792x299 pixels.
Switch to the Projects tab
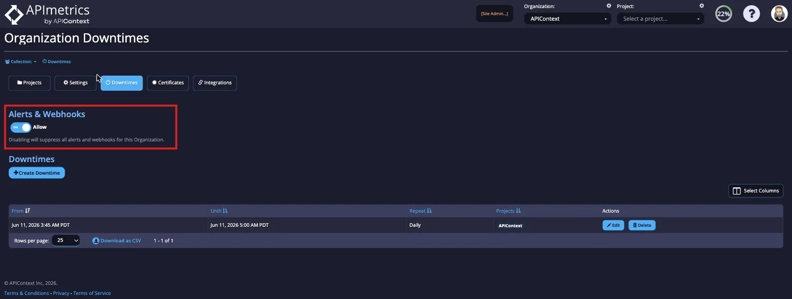(x=29, y=83)
